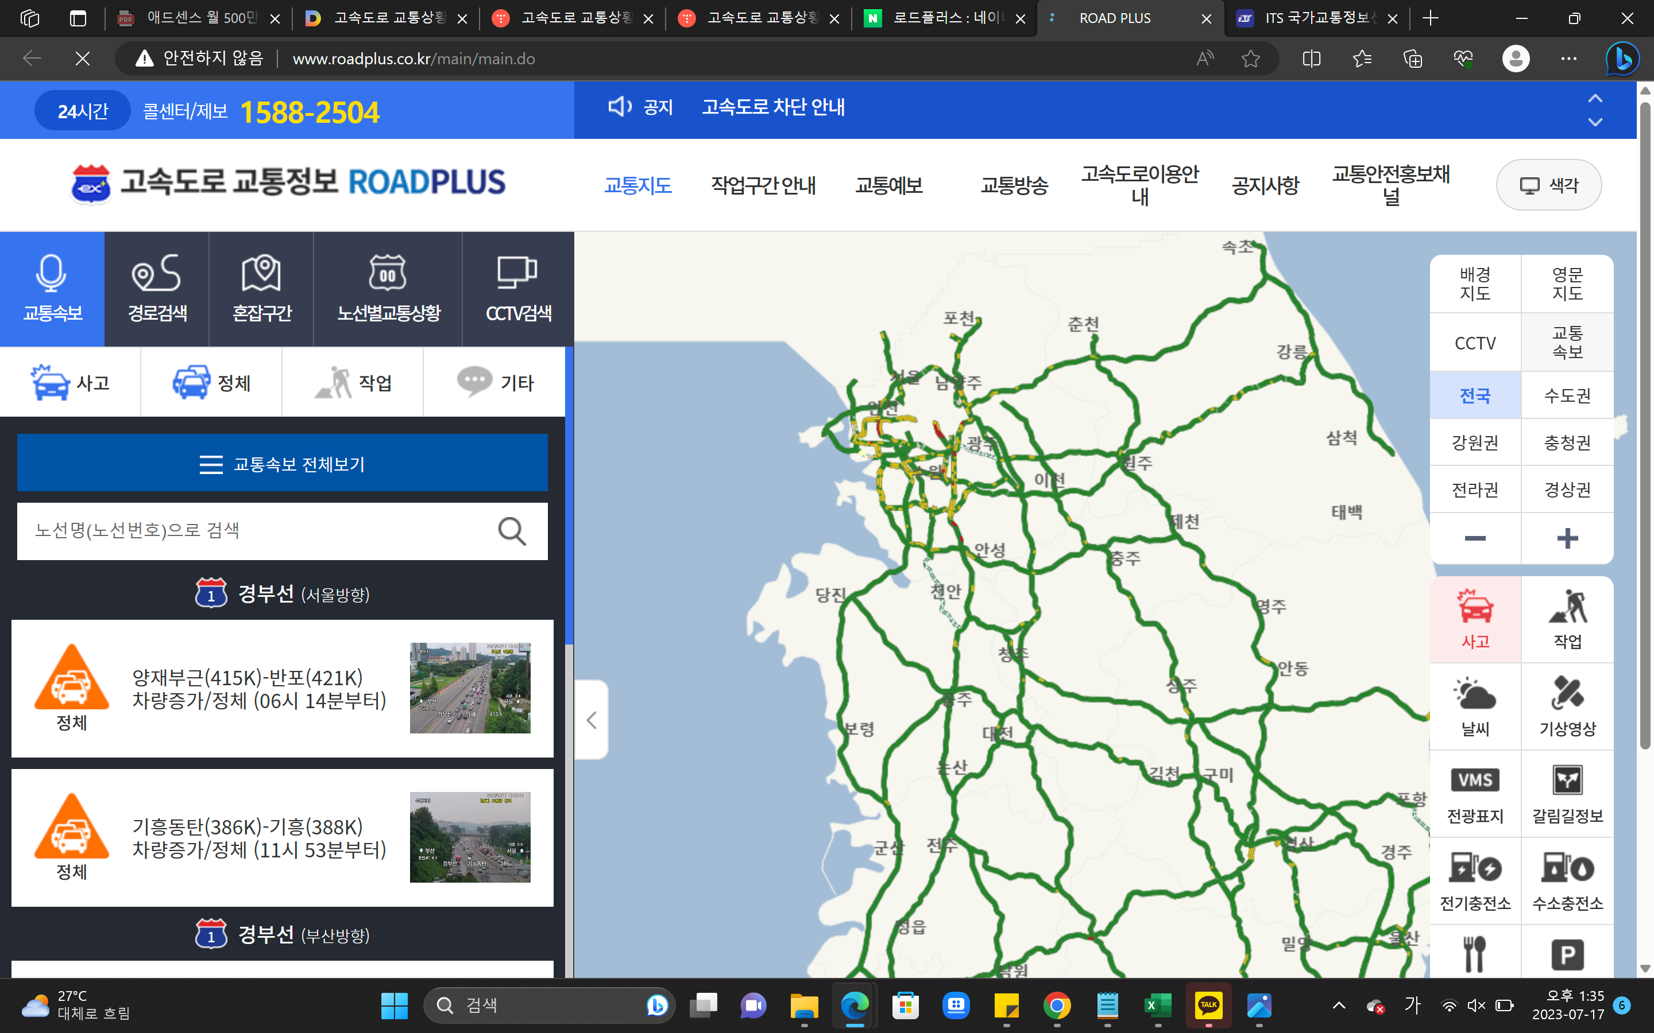Switch to the 정체 congestion filter tab
The width and height of the screenshot is (1654, 1033).
click(212, 383)
